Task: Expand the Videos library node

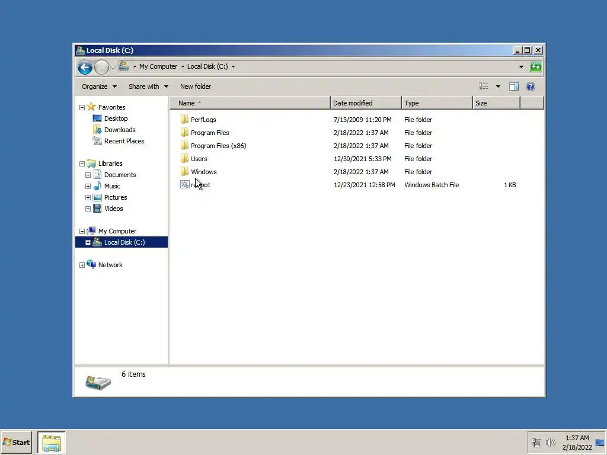Action: pos(88,209)
